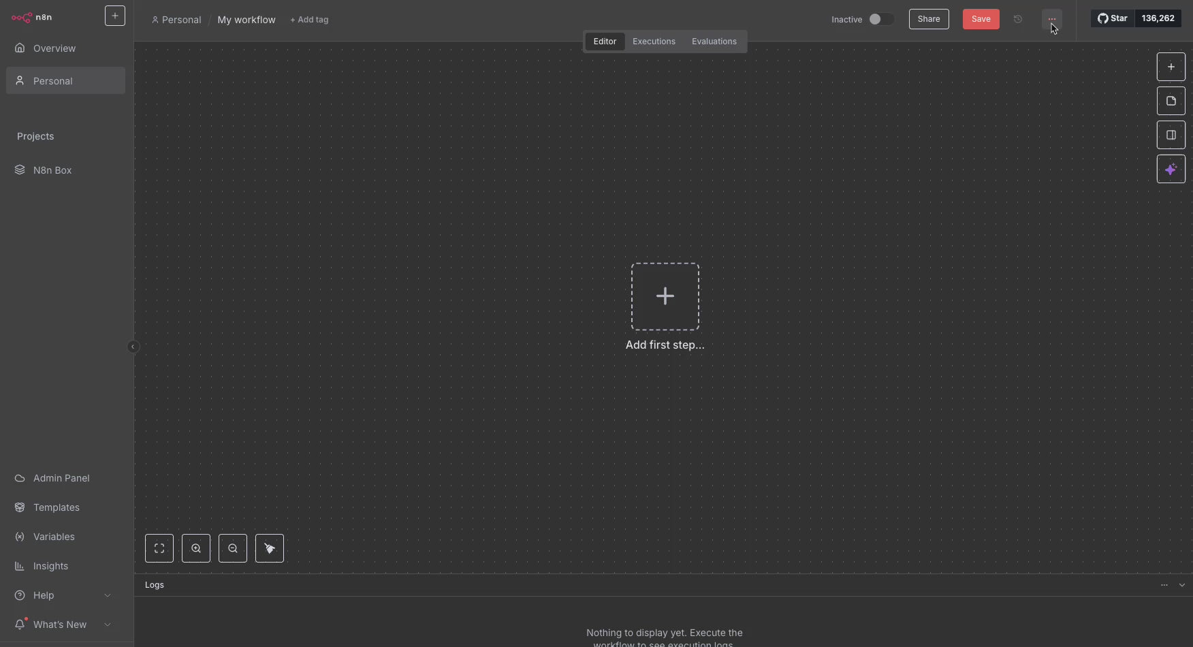Toggle the focus panel icon
1193x647 pixels.
1171,135
